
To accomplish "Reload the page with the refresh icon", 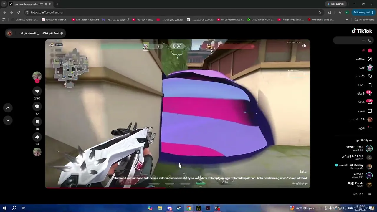I will point(19,12).
